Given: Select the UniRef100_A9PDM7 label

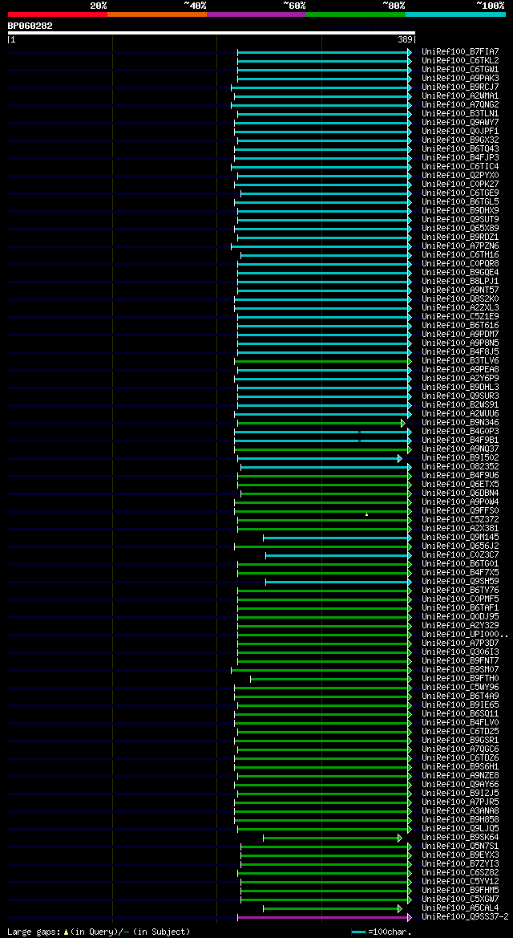Looking at the screenshot, I should [460, 335].
